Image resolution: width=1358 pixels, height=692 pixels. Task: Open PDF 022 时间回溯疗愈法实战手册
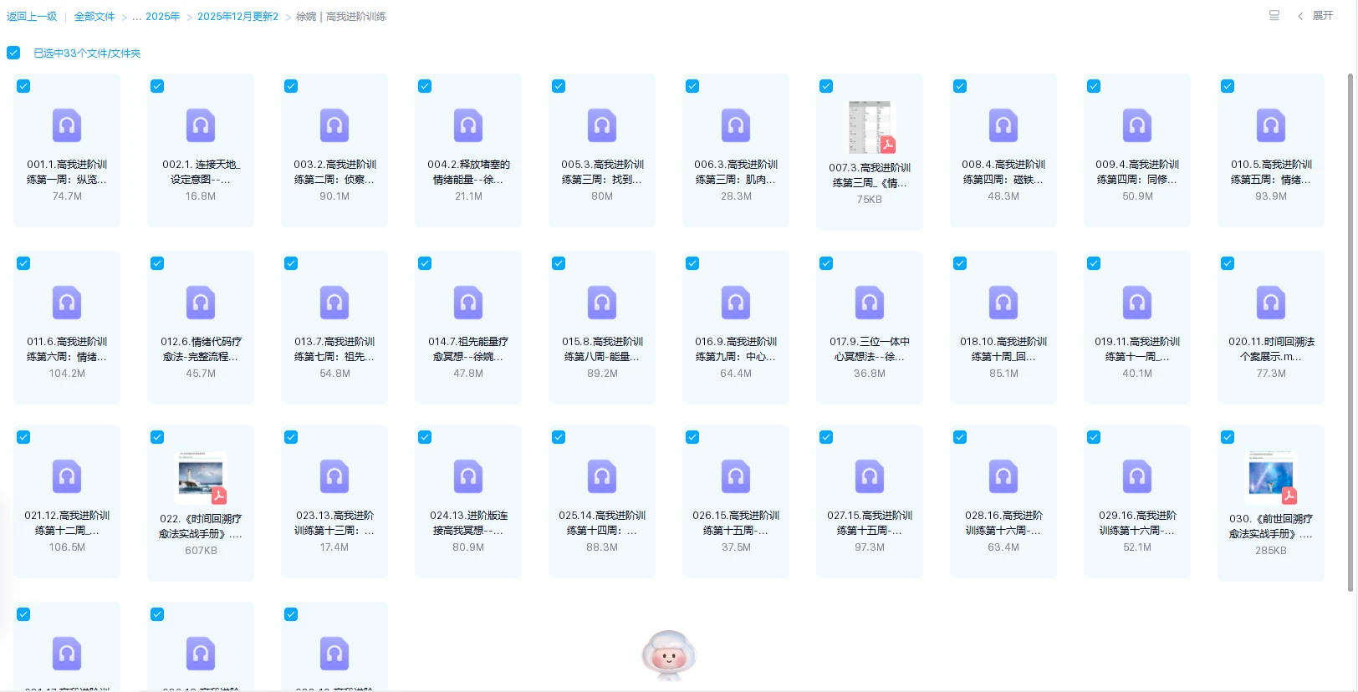point(202,478)
